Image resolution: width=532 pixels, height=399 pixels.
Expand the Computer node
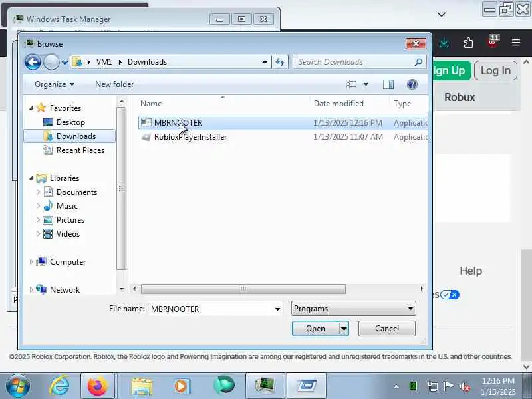pos(31,262)
